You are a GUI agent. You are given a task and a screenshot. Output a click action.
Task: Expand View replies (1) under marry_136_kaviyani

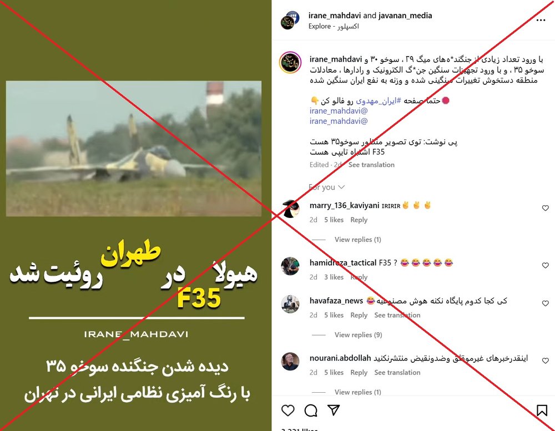[x=358, y=240]
